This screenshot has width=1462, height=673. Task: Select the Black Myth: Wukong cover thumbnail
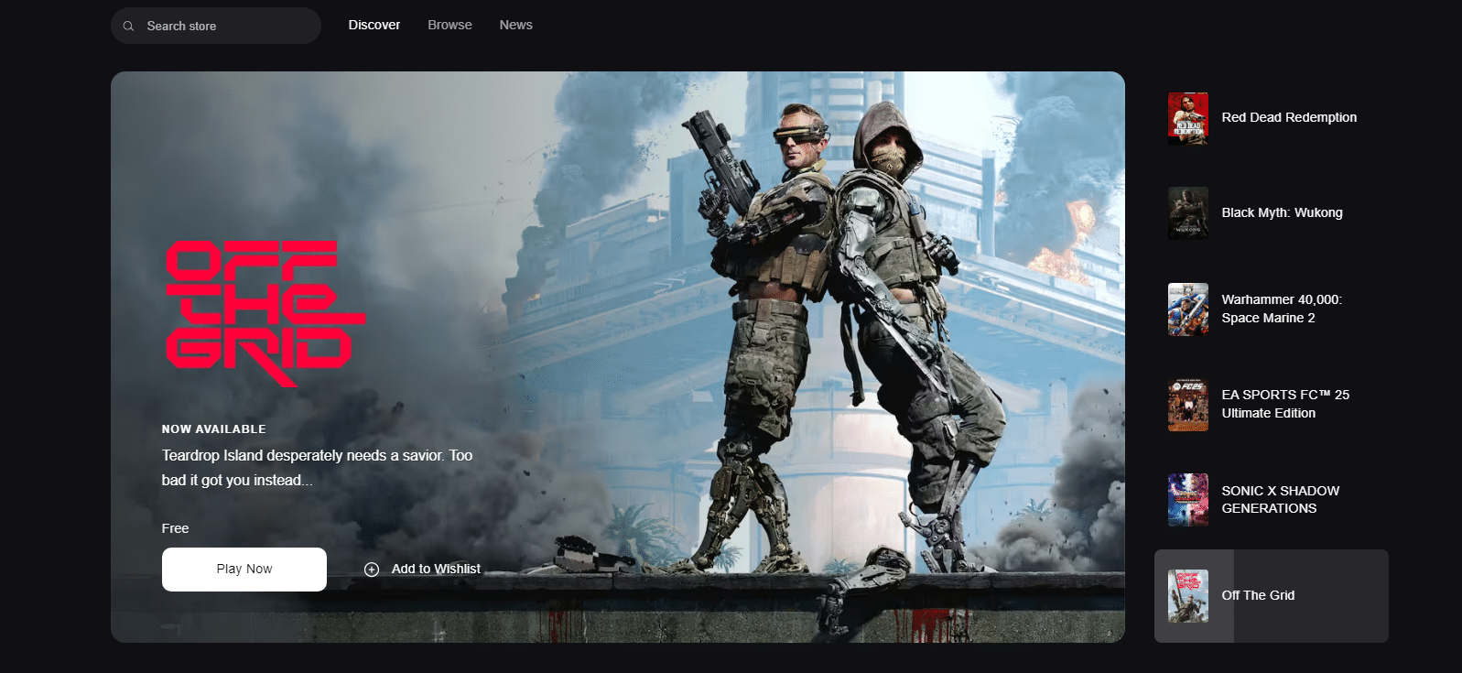[1188, 213]
